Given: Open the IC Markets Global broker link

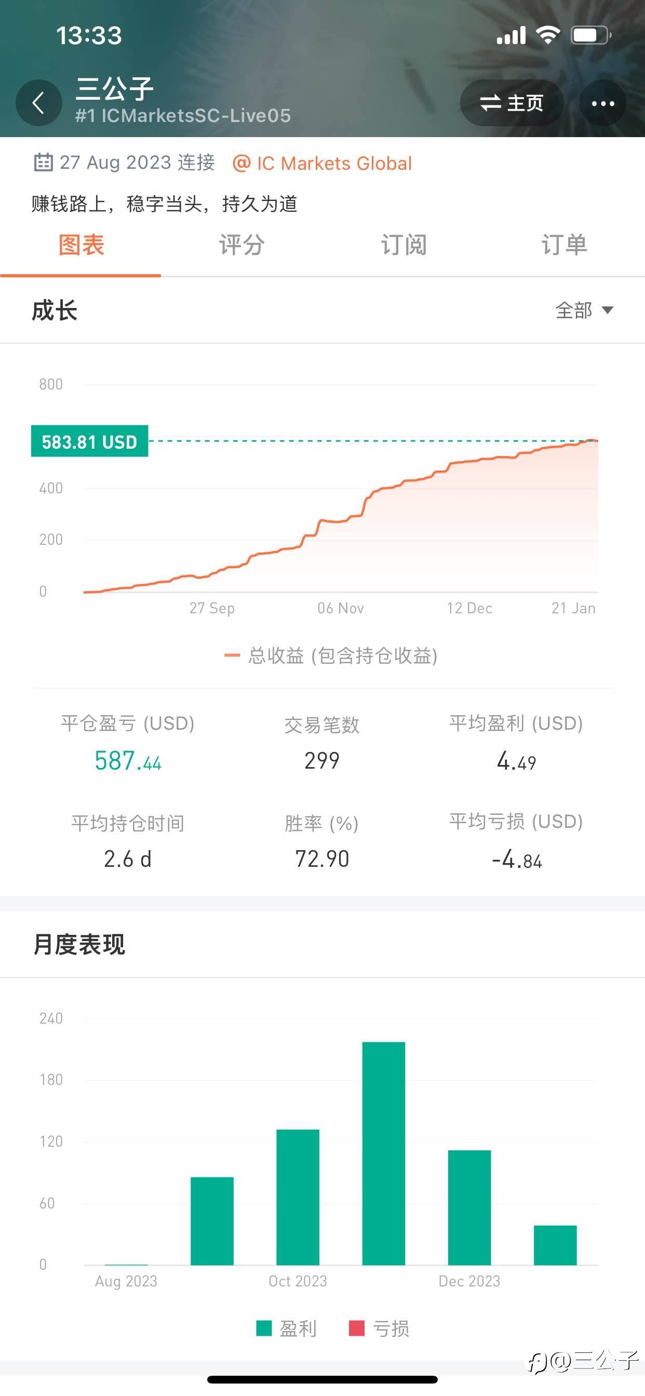Looking at the screenshot, I should (x=322, y=163).
